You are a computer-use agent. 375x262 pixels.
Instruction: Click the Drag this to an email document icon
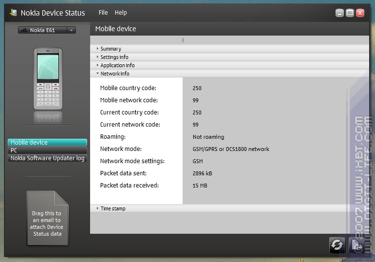47,218
